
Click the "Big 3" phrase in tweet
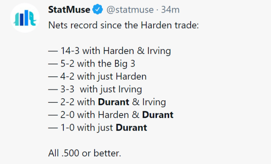122,64
